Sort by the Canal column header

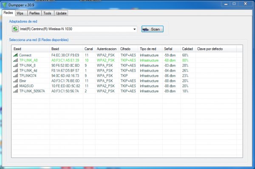tap(89, 49)
